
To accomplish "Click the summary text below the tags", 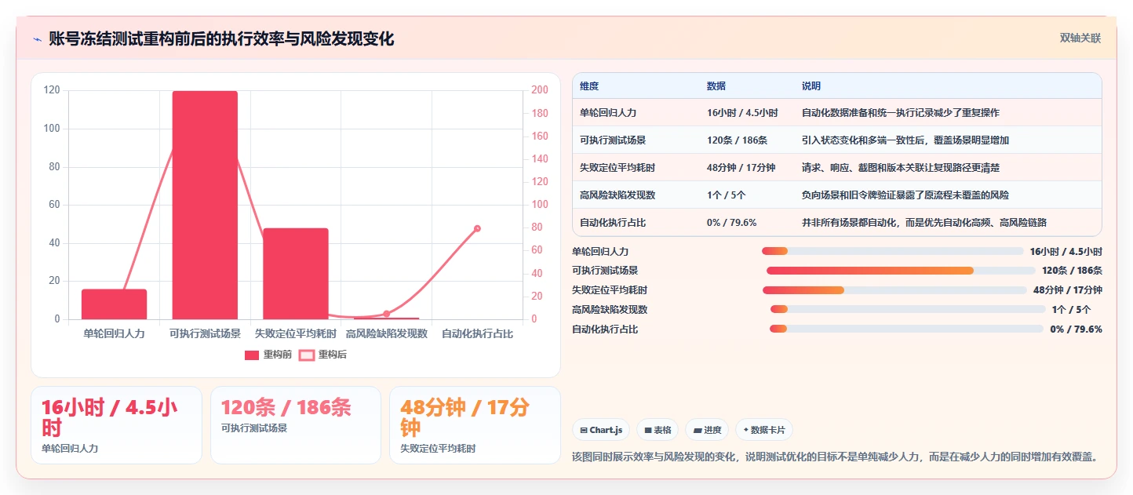I will point(836,457).
